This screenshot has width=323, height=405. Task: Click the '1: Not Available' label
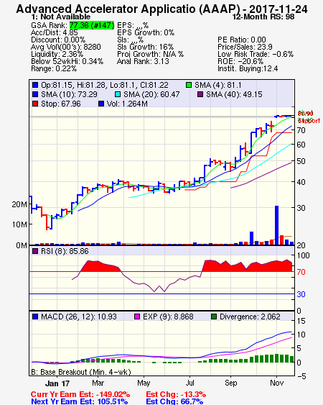tap(60, 17)
